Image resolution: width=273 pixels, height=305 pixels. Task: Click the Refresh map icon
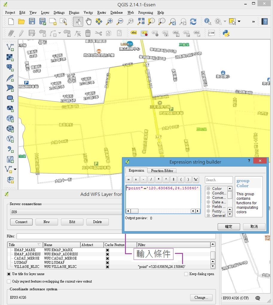click(x=193, y=22)
